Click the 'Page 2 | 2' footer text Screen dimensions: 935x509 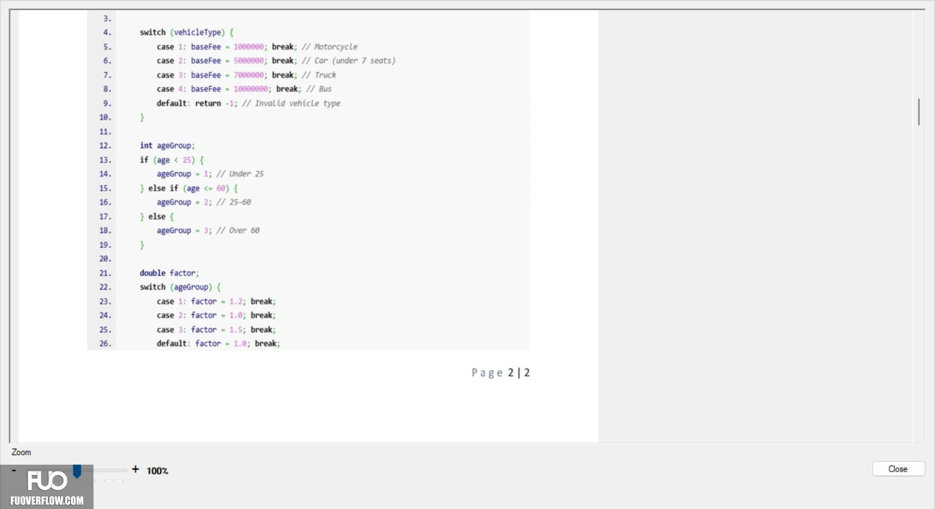pos(501,373)
